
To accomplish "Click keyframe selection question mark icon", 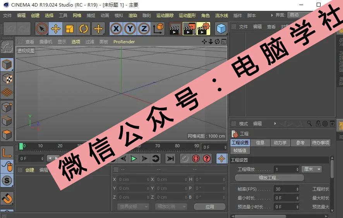I will tap(206, 158).
